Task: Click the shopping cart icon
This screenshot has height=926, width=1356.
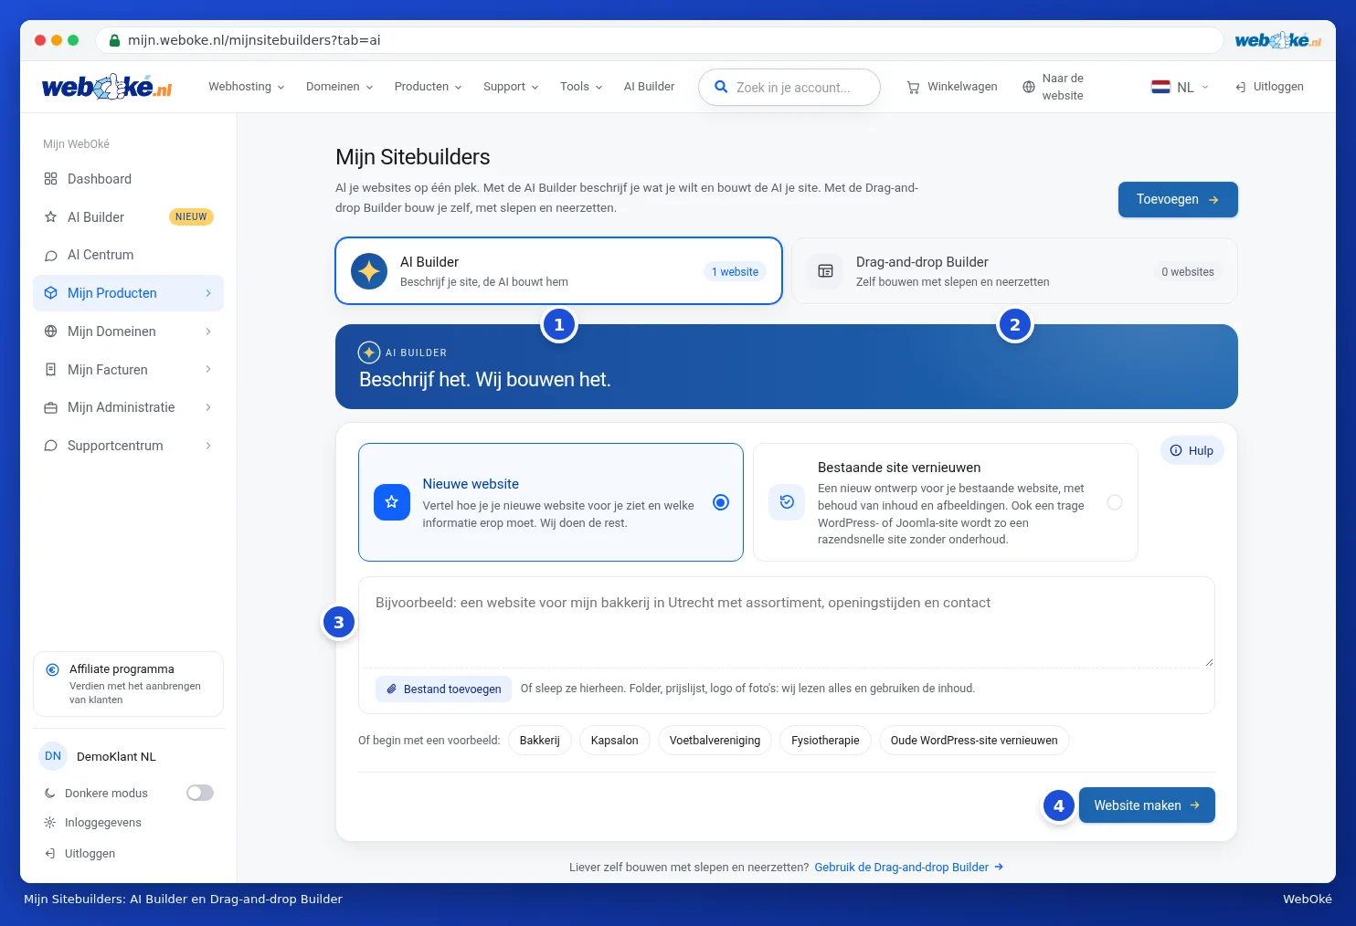Action: coord(913,88)
